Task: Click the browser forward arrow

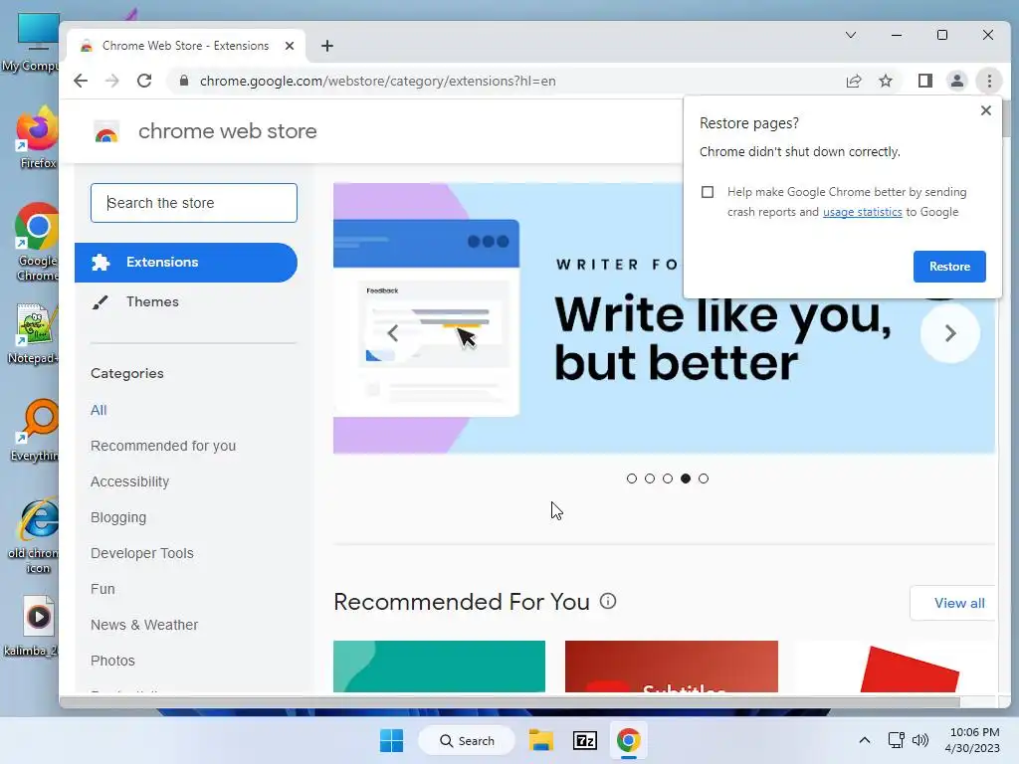Action: (x=112, y=81)
